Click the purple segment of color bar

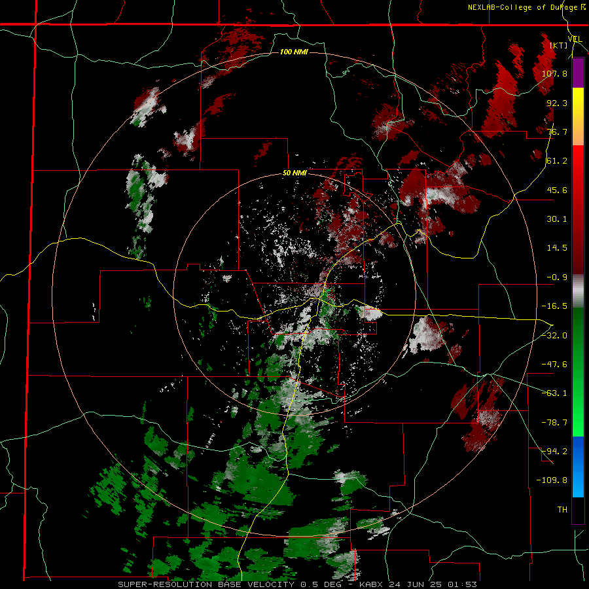[x=578, y=73]
